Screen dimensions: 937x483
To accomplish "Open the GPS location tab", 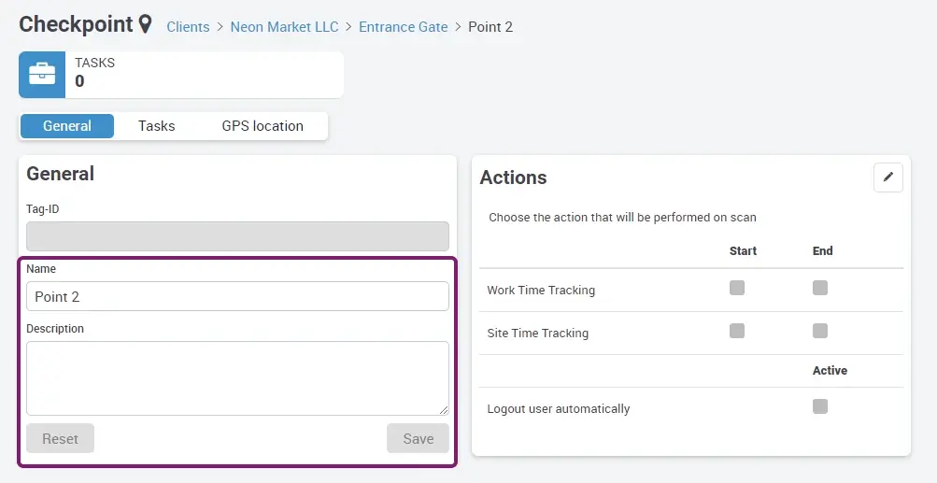I will 263,126.
